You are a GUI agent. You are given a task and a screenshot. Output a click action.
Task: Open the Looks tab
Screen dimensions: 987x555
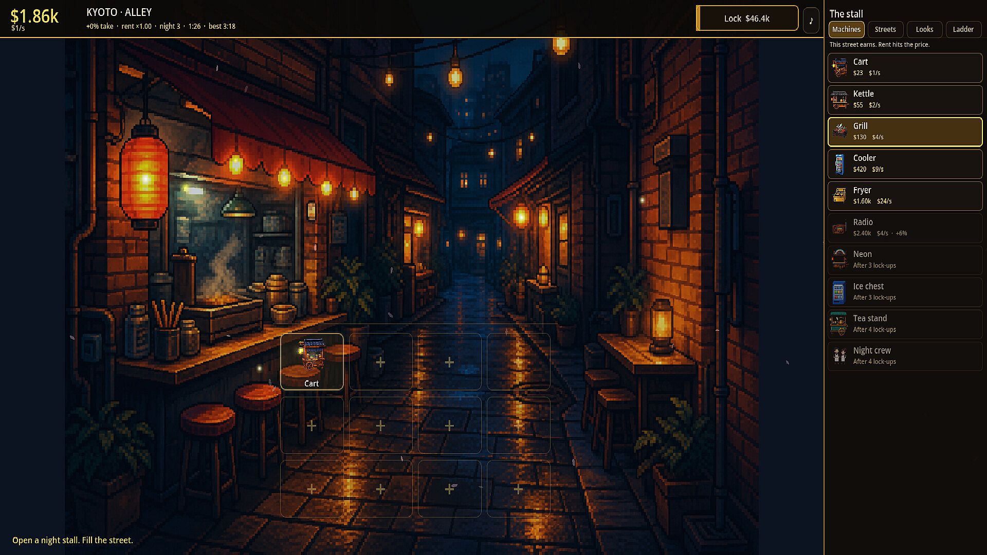pos(924,29)
